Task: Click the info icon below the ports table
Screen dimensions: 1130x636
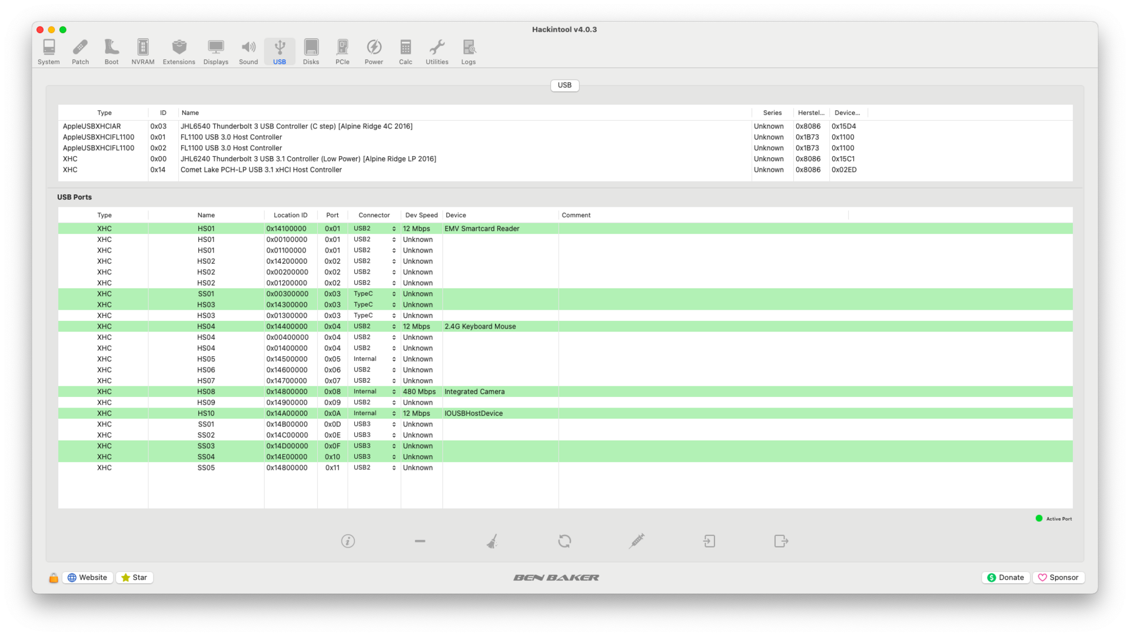Action: pos(348,541)
